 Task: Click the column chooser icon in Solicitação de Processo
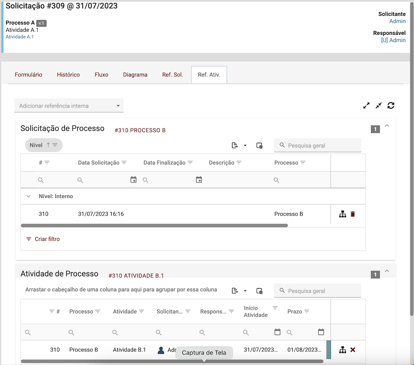click(260, 145)
